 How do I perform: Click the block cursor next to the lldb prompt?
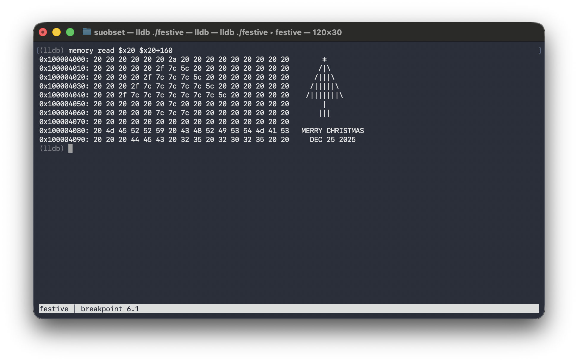[71, 149]
